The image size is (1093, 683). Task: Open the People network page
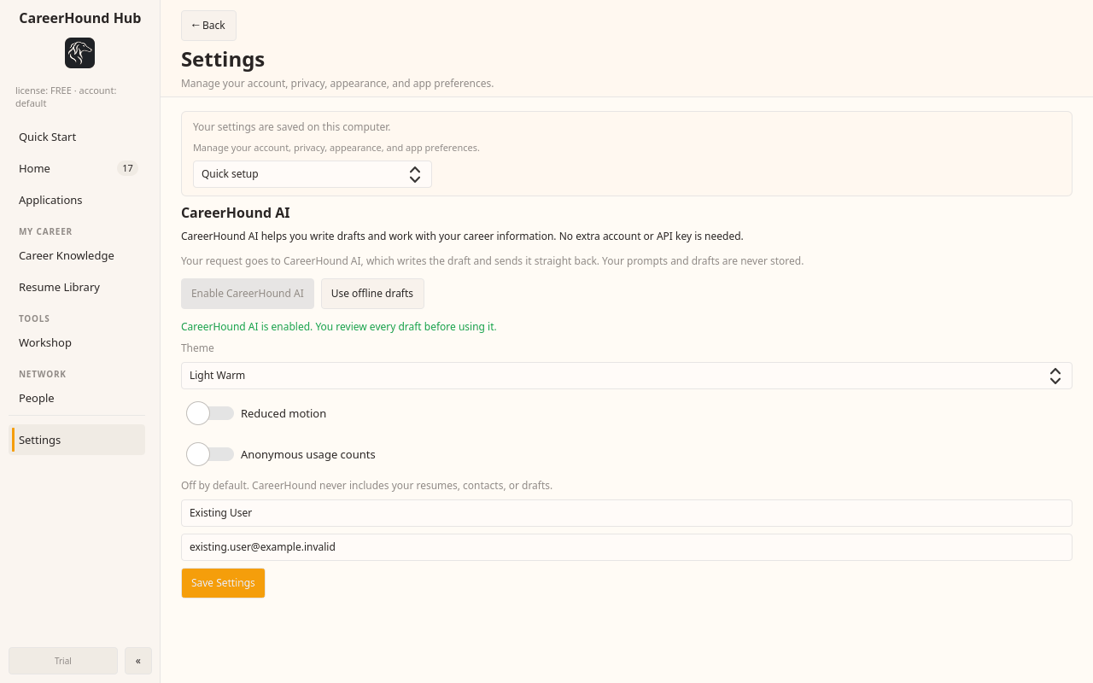pos(77,398)
